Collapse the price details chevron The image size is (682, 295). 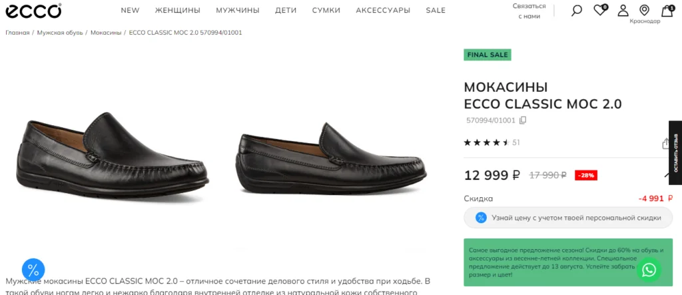click(667, 176)
